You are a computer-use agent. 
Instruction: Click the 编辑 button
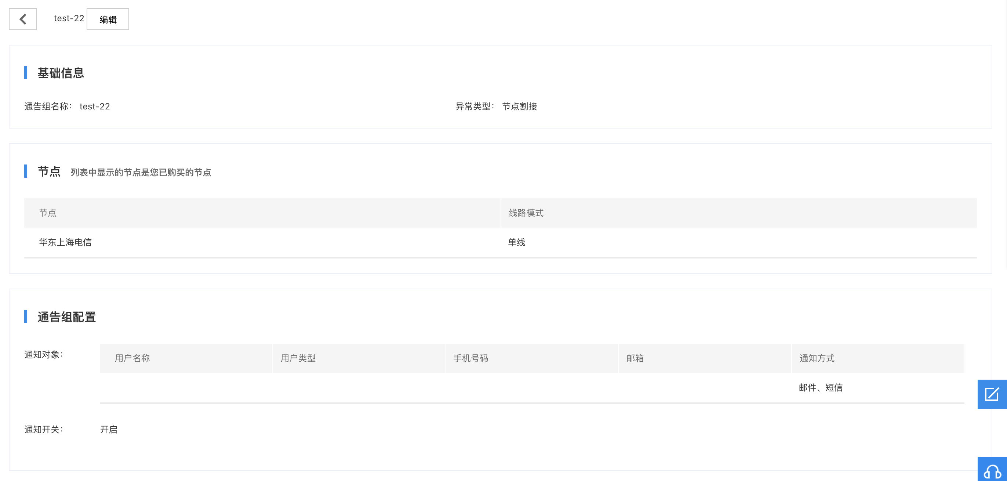click(x=108, y=19)
